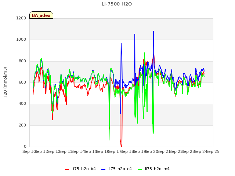Click the Sep 15 x-axis label
Viewport: 235px width, 176px height.
90,151
